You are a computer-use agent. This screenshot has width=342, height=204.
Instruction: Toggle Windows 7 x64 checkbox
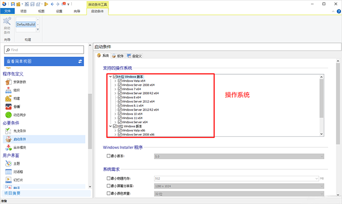coord(120,89)
